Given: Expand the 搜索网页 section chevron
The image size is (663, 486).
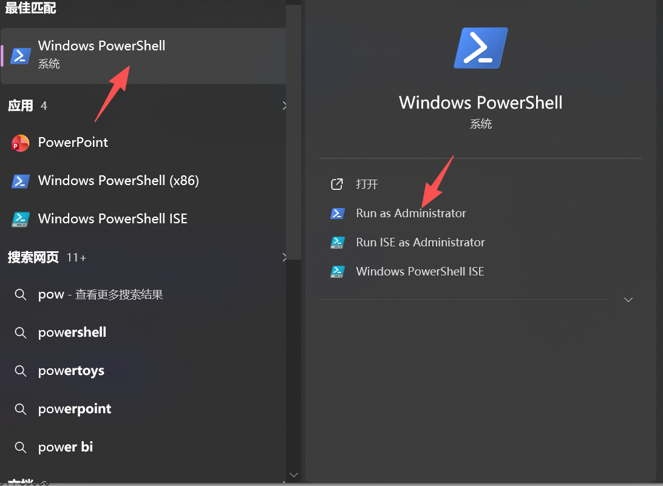Looking at the screenshot, I should point(285,257).
